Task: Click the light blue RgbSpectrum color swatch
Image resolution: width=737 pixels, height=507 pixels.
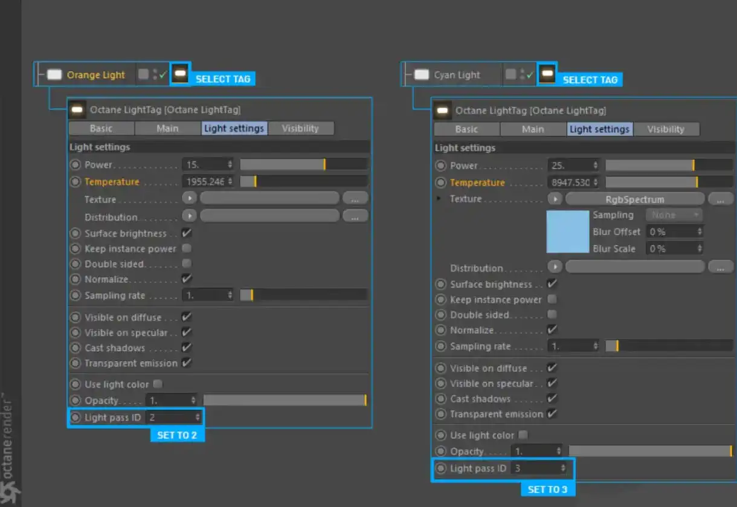Action: coord(567,231)
